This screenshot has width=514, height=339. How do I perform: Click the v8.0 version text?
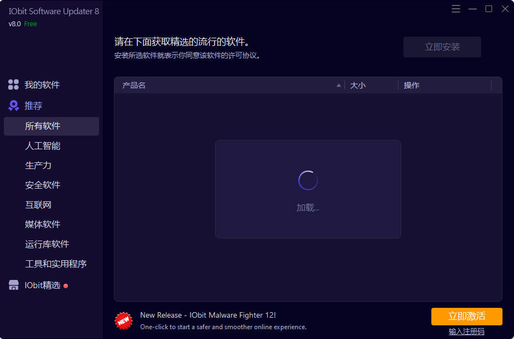(x=15, y=24)
